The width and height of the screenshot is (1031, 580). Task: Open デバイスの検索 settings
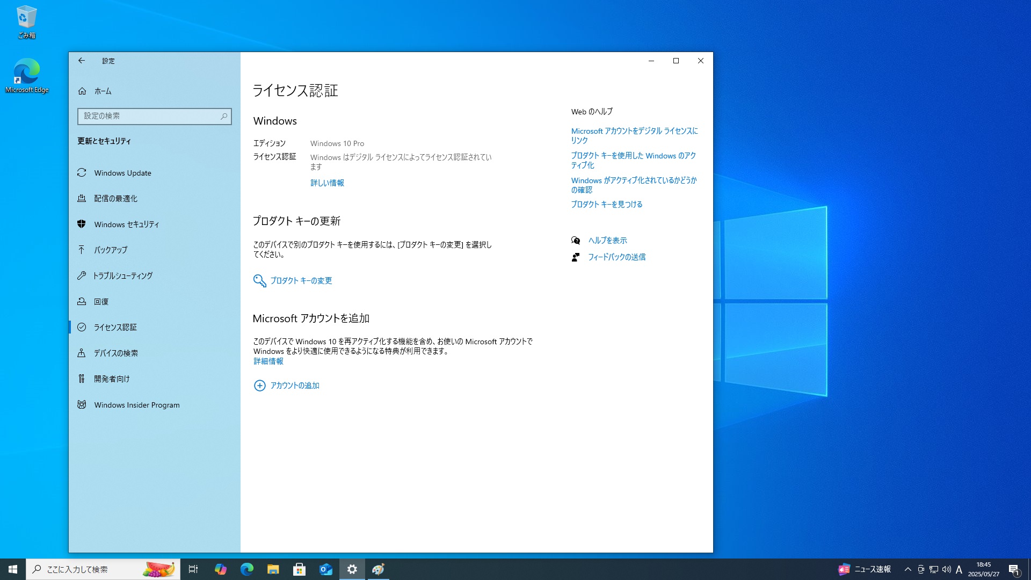pyautogui.click(x=155, y=353)
